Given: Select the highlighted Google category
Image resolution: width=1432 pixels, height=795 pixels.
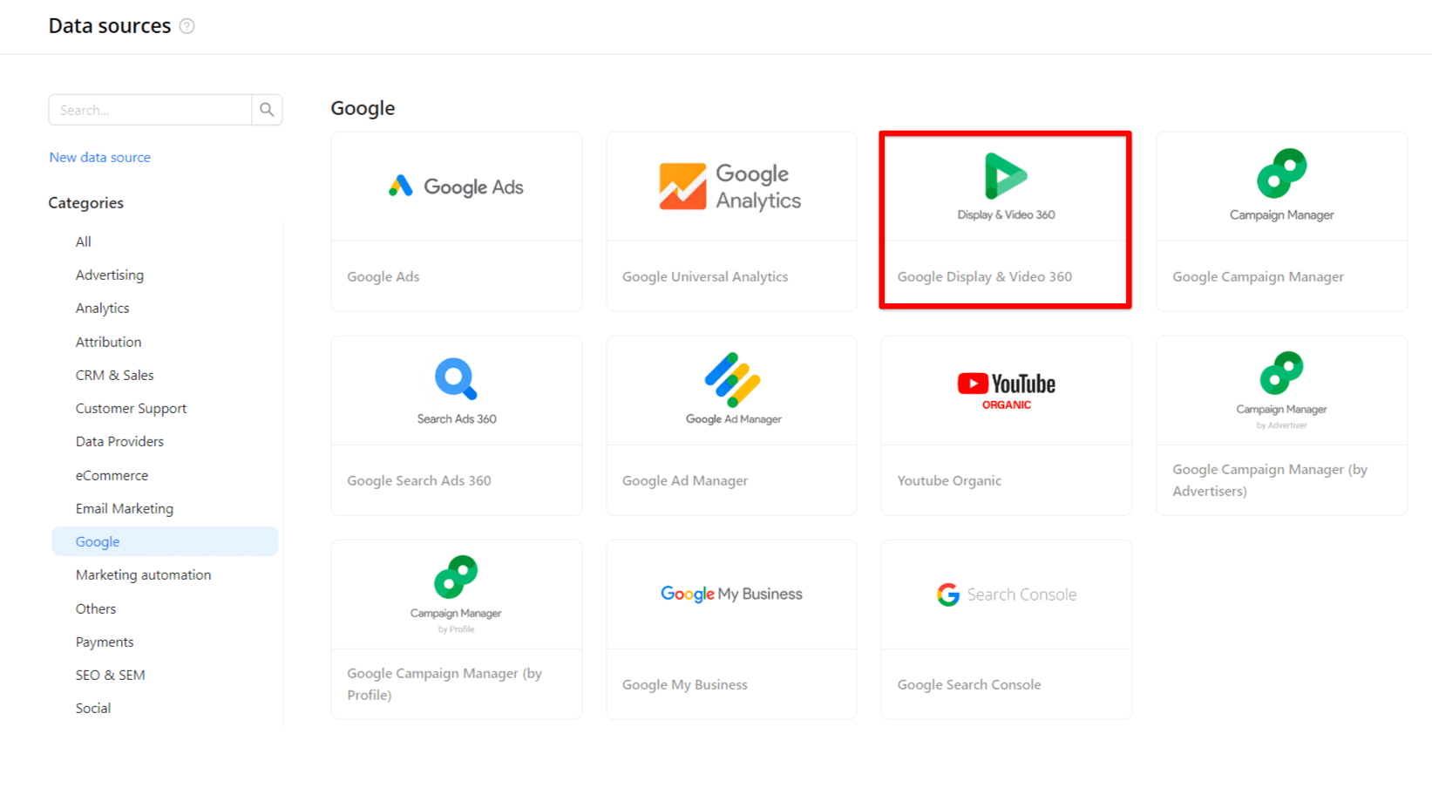Looking at the screenshot, I should tap(165, 541).
